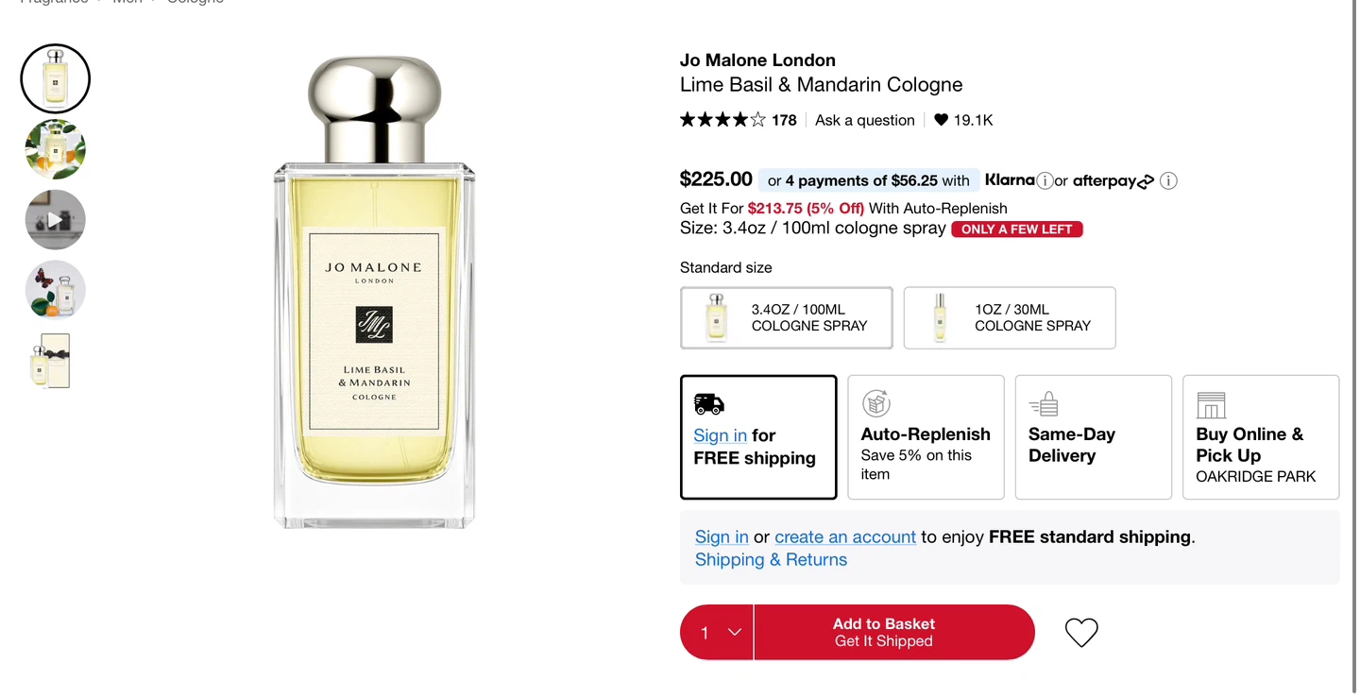
Task: Open the Shipping & Returns link
Action: [771, 560]
